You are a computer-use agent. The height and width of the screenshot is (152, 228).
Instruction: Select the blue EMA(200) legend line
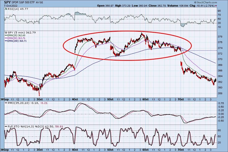(6, 41)
